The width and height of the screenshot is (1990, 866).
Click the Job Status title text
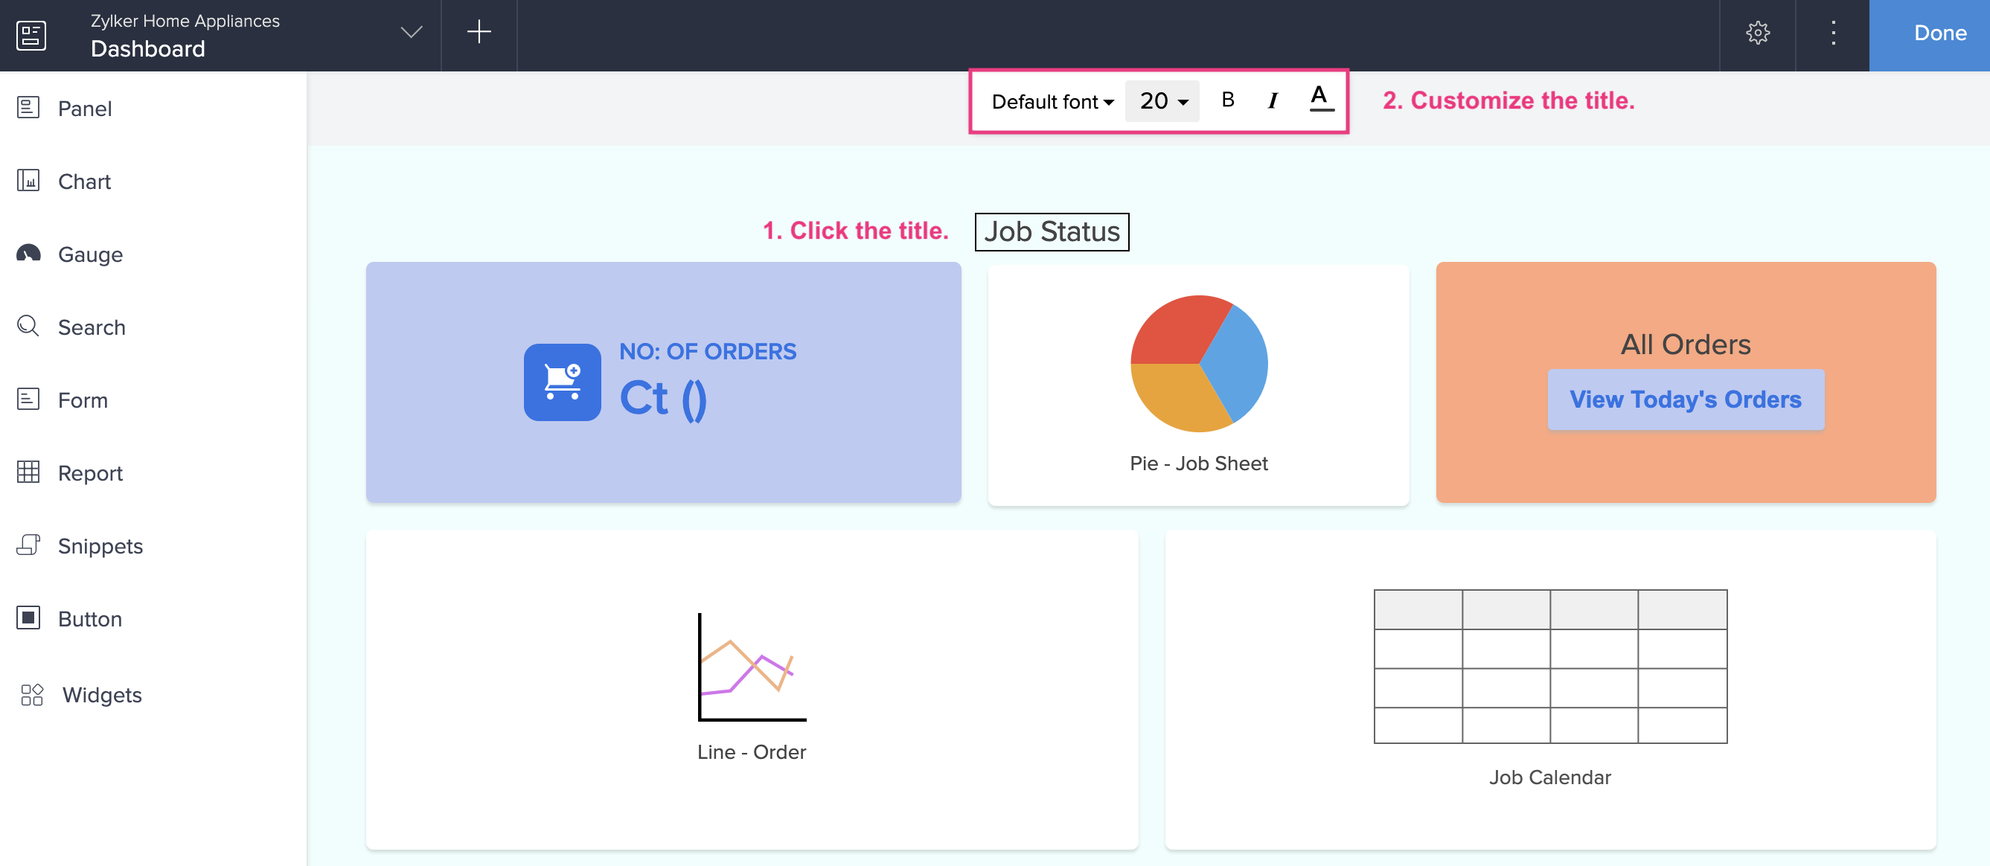1052,232
